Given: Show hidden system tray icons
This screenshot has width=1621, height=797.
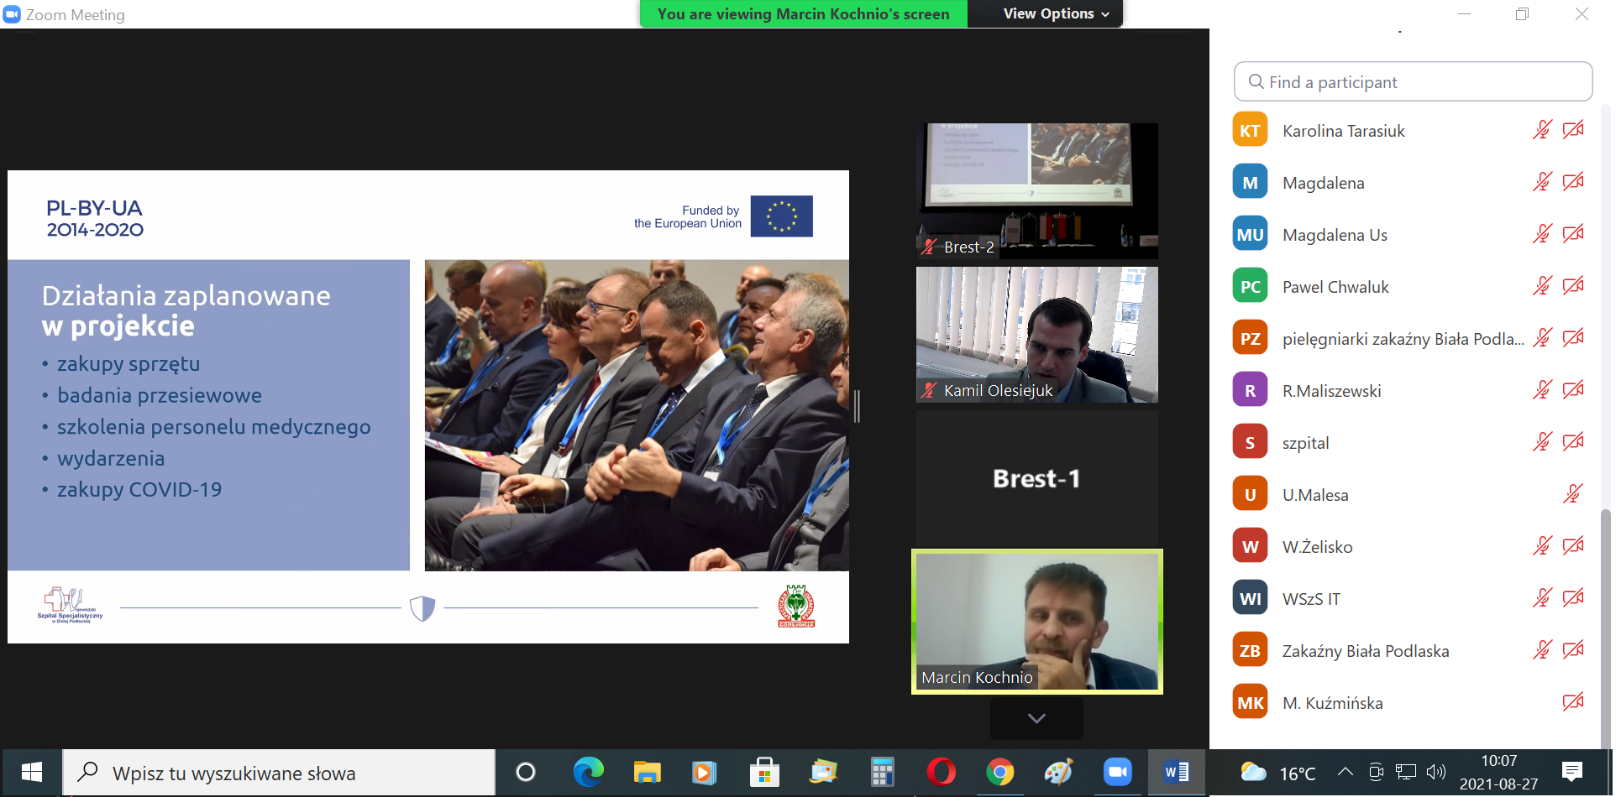Looking at the screenshot, I should tap(1345, 772).
